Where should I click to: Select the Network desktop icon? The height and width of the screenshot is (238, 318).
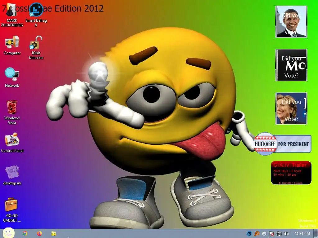12,77
